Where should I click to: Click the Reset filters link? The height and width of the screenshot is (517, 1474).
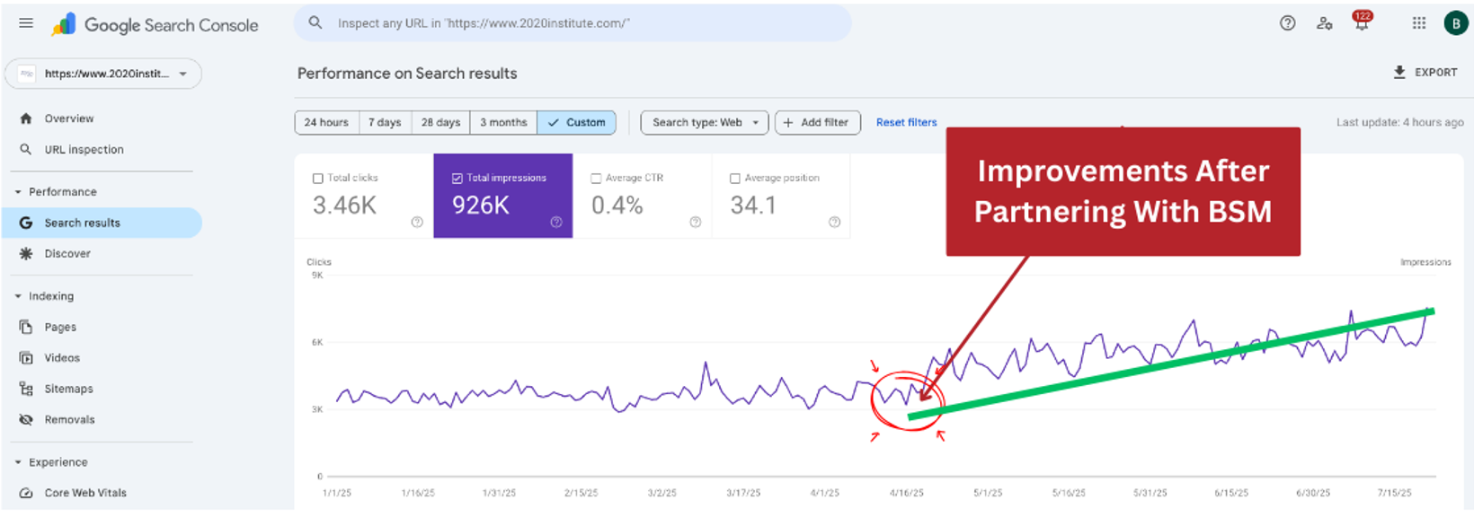click(x=906, y=122)
